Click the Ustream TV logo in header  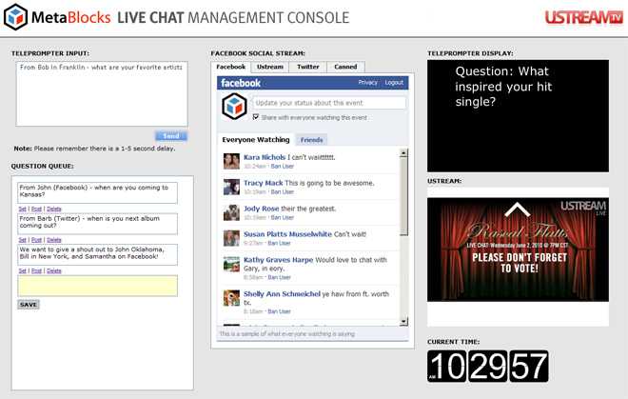point(583,18)
